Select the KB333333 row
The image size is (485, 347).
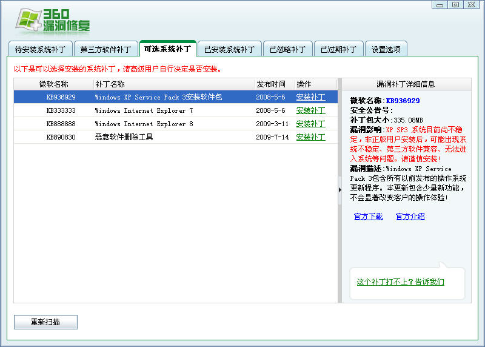[176, 110]
